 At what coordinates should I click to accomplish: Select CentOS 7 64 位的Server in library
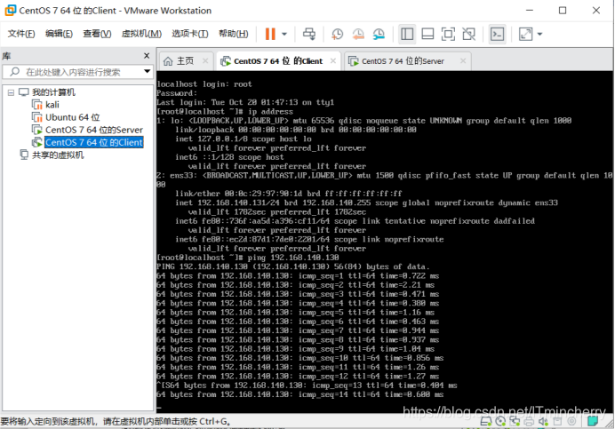[93, 130]
